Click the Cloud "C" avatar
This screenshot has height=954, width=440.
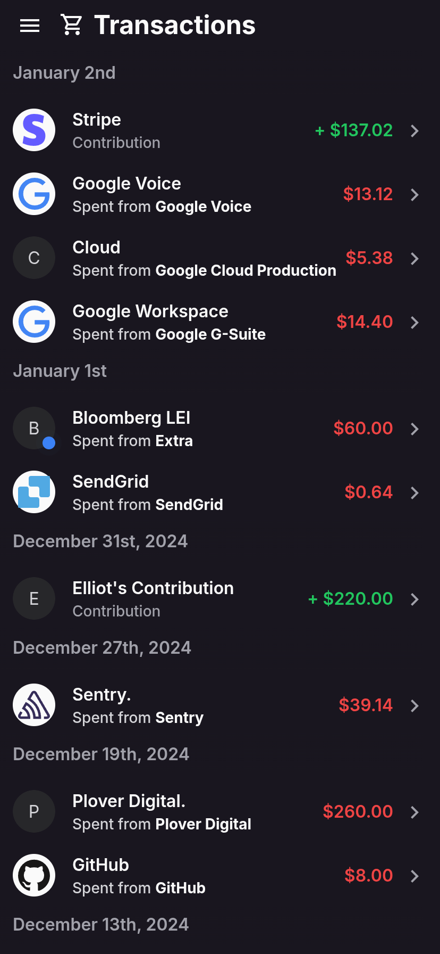pyautogui.click(x=34, y=258)
